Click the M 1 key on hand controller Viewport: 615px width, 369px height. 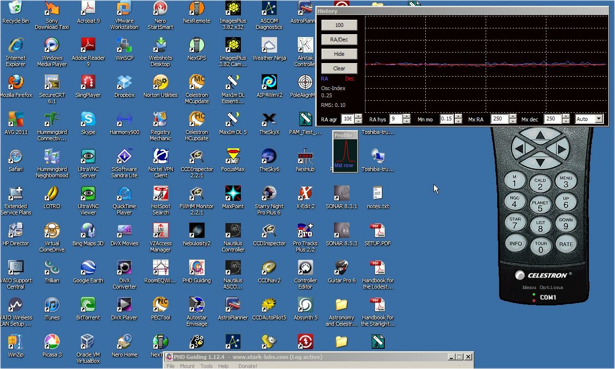[514, 181]
